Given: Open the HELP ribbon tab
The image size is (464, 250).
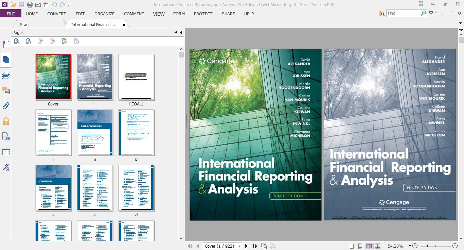Looking at the screenshot, I should 249,14.
